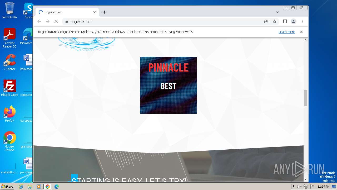The width and height of the screenshot is (337, 190).
Task: Go back to previous page
Action: pyautogui.click(x=39, y=22)
